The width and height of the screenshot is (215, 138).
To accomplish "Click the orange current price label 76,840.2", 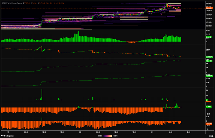I will pyautogui.click(x=209, y=8).
